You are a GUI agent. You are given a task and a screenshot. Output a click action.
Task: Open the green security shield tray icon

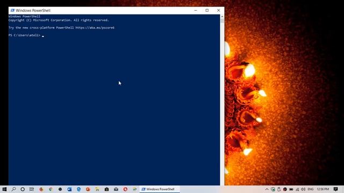pyautogui.click(x=273, y=189)
